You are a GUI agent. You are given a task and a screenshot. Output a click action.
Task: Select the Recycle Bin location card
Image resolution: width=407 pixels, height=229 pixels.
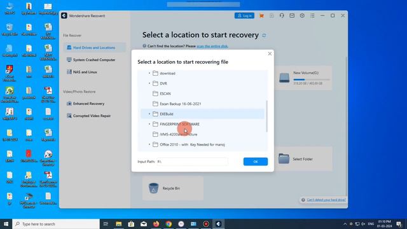click(173, 188)
